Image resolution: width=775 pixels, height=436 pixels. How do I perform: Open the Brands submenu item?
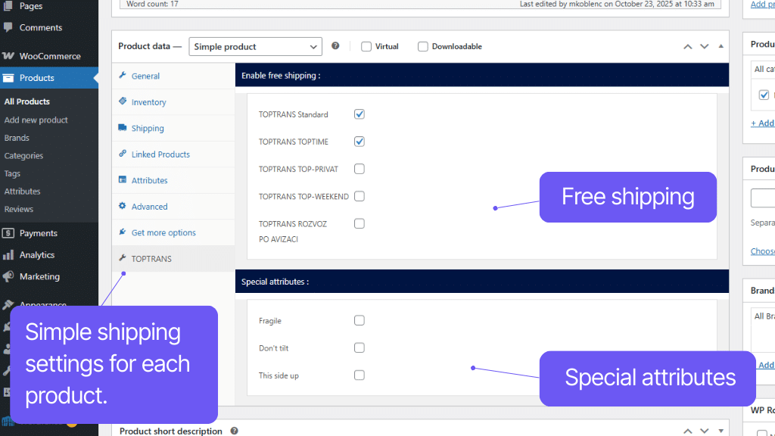tap(17, 138)
